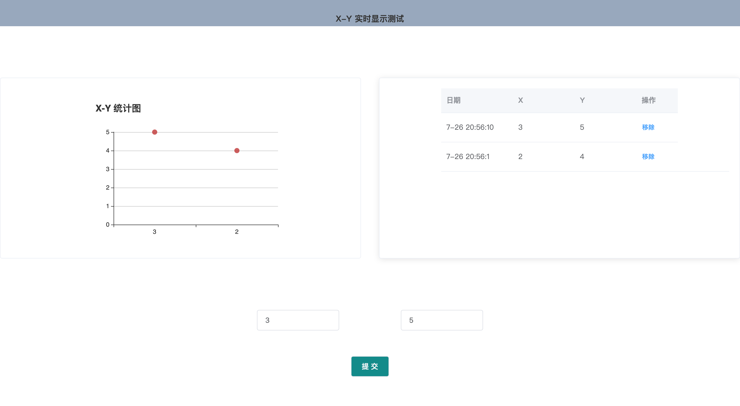The height and width of the screenshot is (406, 740).
Task: Click the page title X-Y 实时显示测试
Action: click(370, 19)
